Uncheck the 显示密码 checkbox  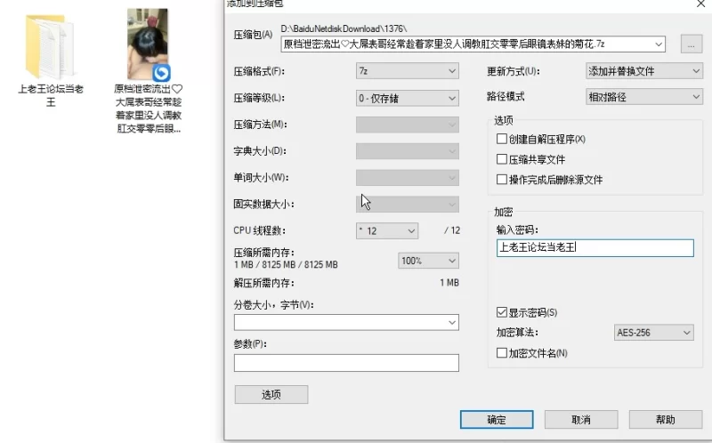502,312
